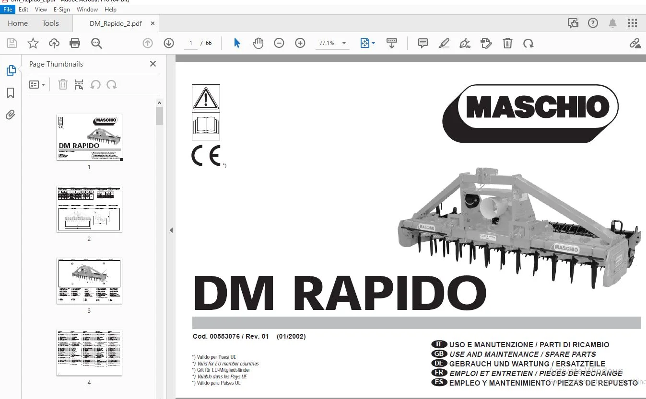Viewport: 646px width, 399px height.
Task: Open the Sign document pen tool
Action: (x=465, y=44)
